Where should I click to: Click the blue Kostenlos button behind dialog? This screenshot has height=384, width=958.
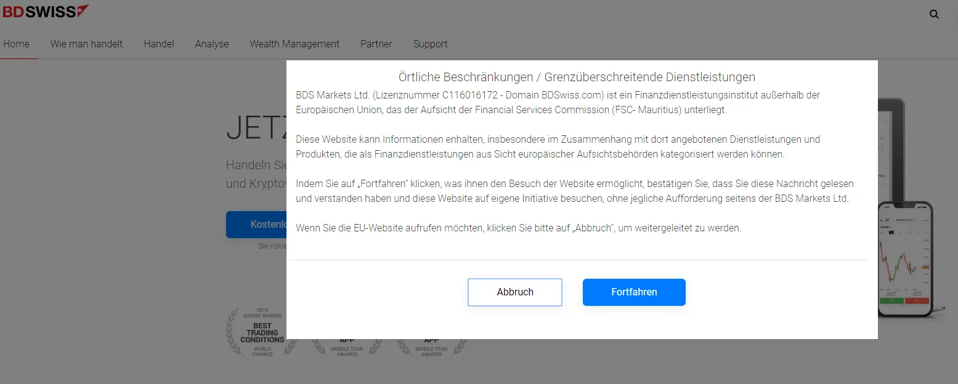(256, 225)
